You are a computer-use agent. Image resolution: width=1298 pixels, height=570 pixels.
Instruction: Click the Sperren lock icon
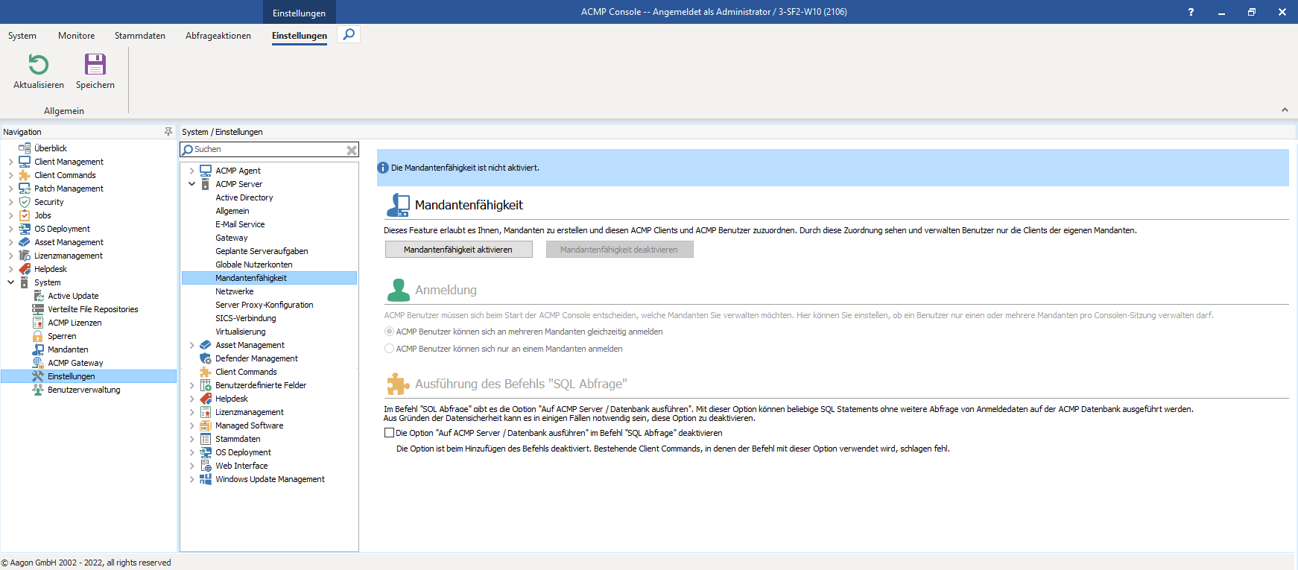pos(38,336)
